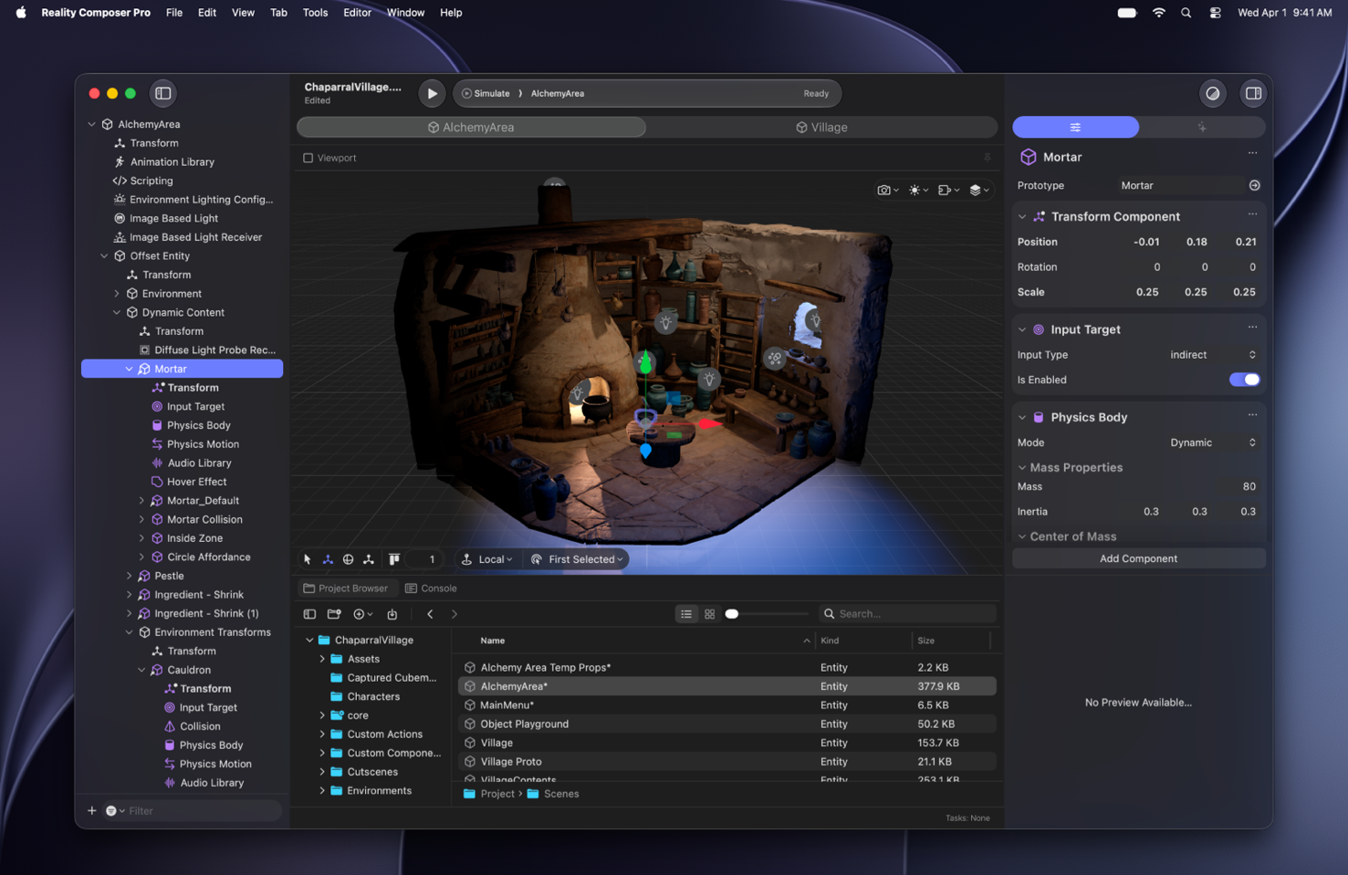Open Transform Component options ellipsis
This screenshot has width=1348, height=875.
(x=1252, y=214)
